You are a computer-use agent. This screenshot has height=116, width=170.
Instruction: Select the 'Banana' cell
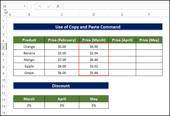pos(29,53)
